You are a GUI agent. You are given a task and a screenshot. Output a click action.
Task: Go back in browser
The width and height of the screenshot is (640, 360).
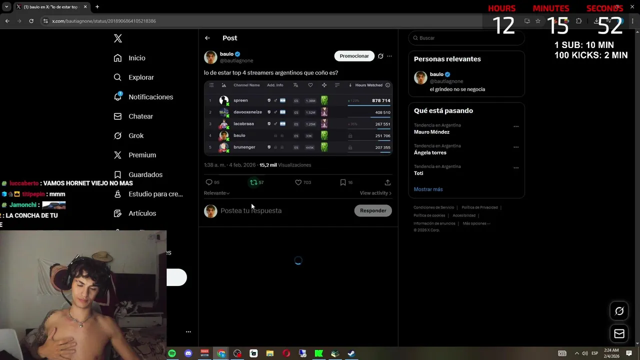(x=7, y=21)
